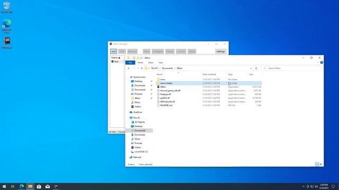Screen dimensions: 339x190
Task: Refresh the current folder view
Action: pyautogui.click(x=256, y=68)
